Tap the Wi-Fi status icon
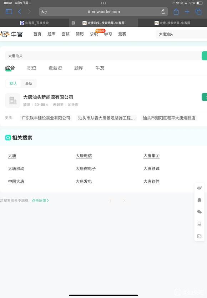This screenshot has height=298, width=207. [x=177, y=3]
